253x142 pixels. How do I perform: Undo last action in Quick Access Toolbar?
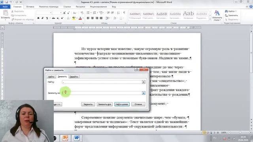(x=11, y=2)
